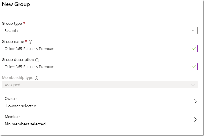204x136 pixels.
Task: Click the green checkmark in Group description field
Action: (194, 67)
